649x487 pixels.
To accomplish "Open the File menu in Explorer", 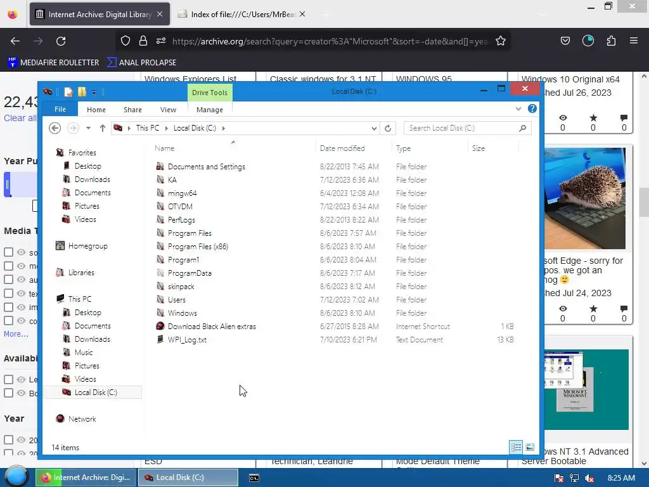I will (60, 109).
